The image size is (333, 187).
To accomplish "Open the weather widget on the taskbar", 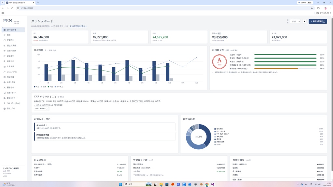I will tap(9, 184).
